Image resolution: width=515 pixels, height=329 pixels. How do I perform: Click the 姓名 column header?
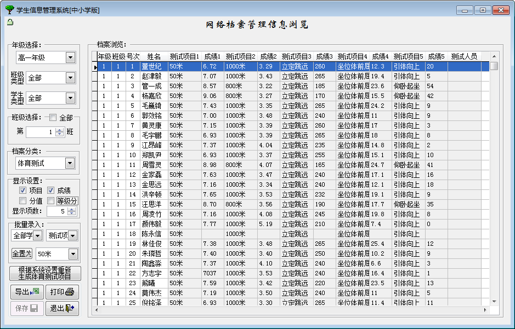[154, 56]
